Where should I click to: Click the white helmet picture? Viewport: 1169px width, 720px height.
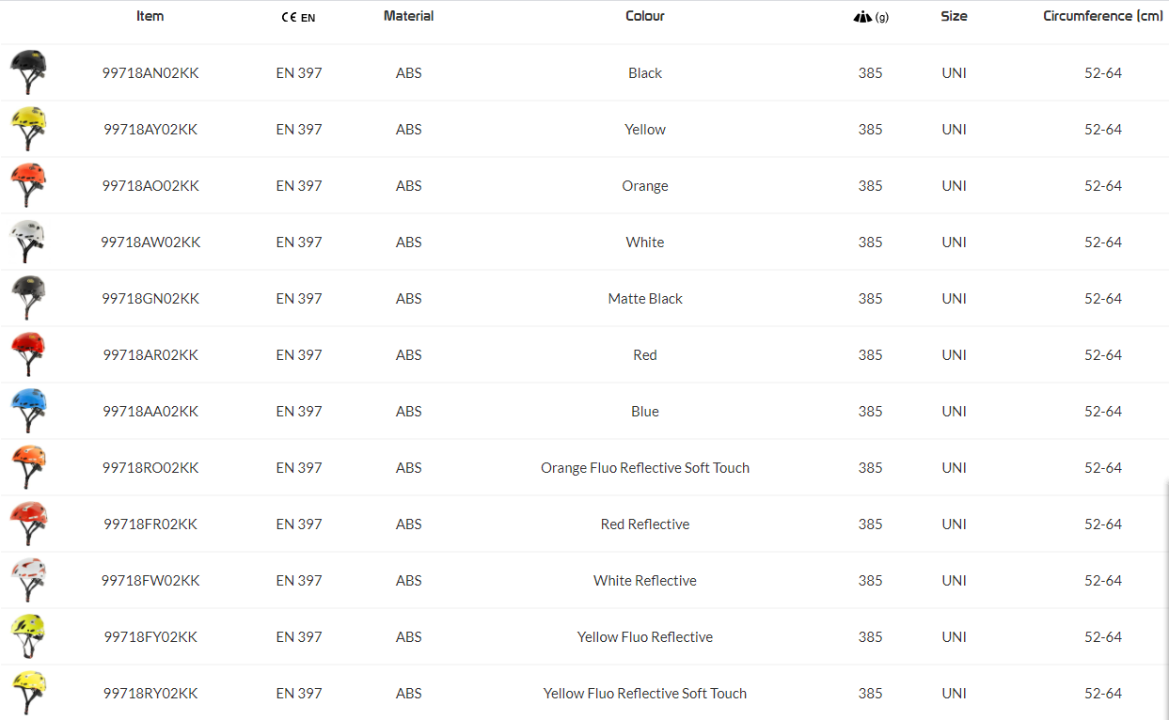coord(27,242)
